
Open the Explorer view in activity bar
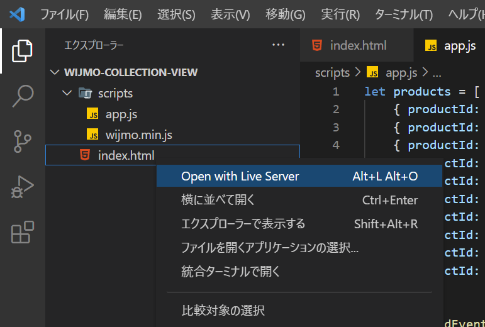tap(22, 51)
